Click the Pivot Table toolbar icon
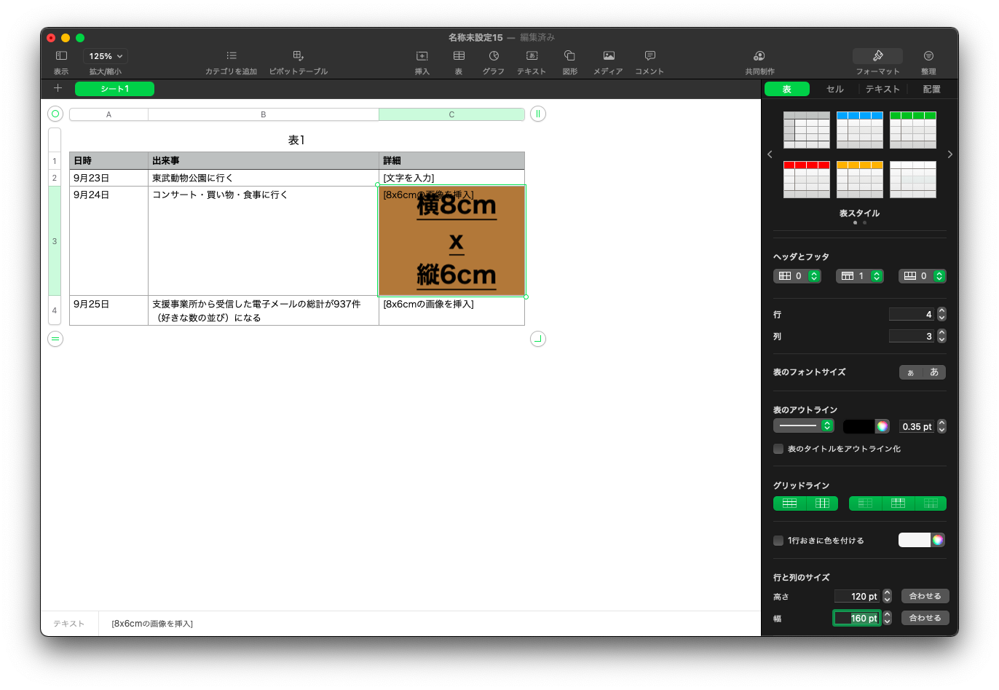The image size is (999, 690). click(x=298, y=56)
